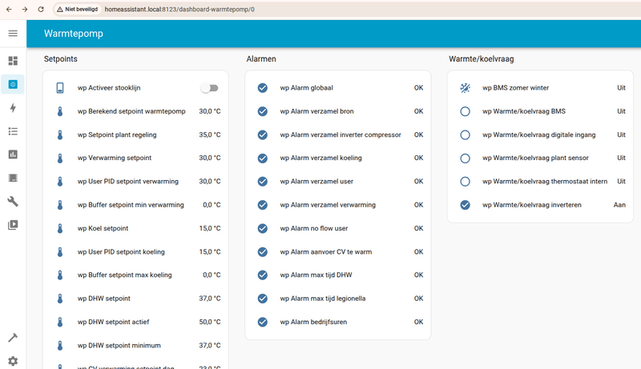The image size is (641, 369).
Task: Click the 'Niet beveiligd' security warning
Action: [78, 9]
